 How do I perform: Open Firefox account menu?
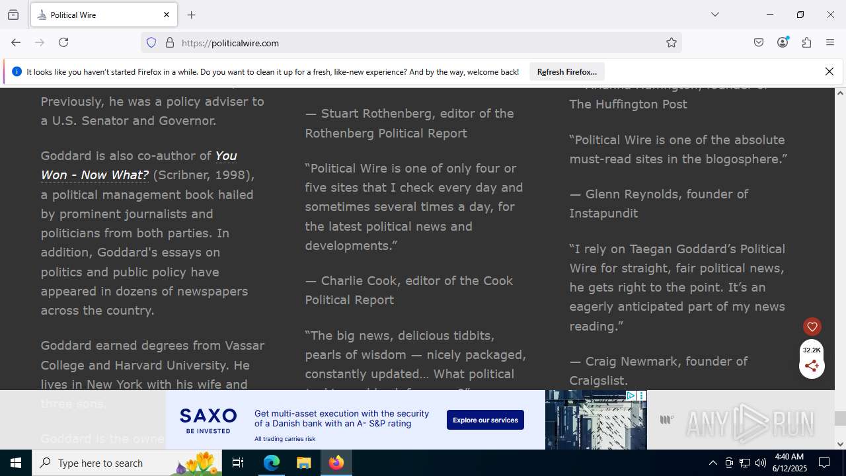pos(783,42)
